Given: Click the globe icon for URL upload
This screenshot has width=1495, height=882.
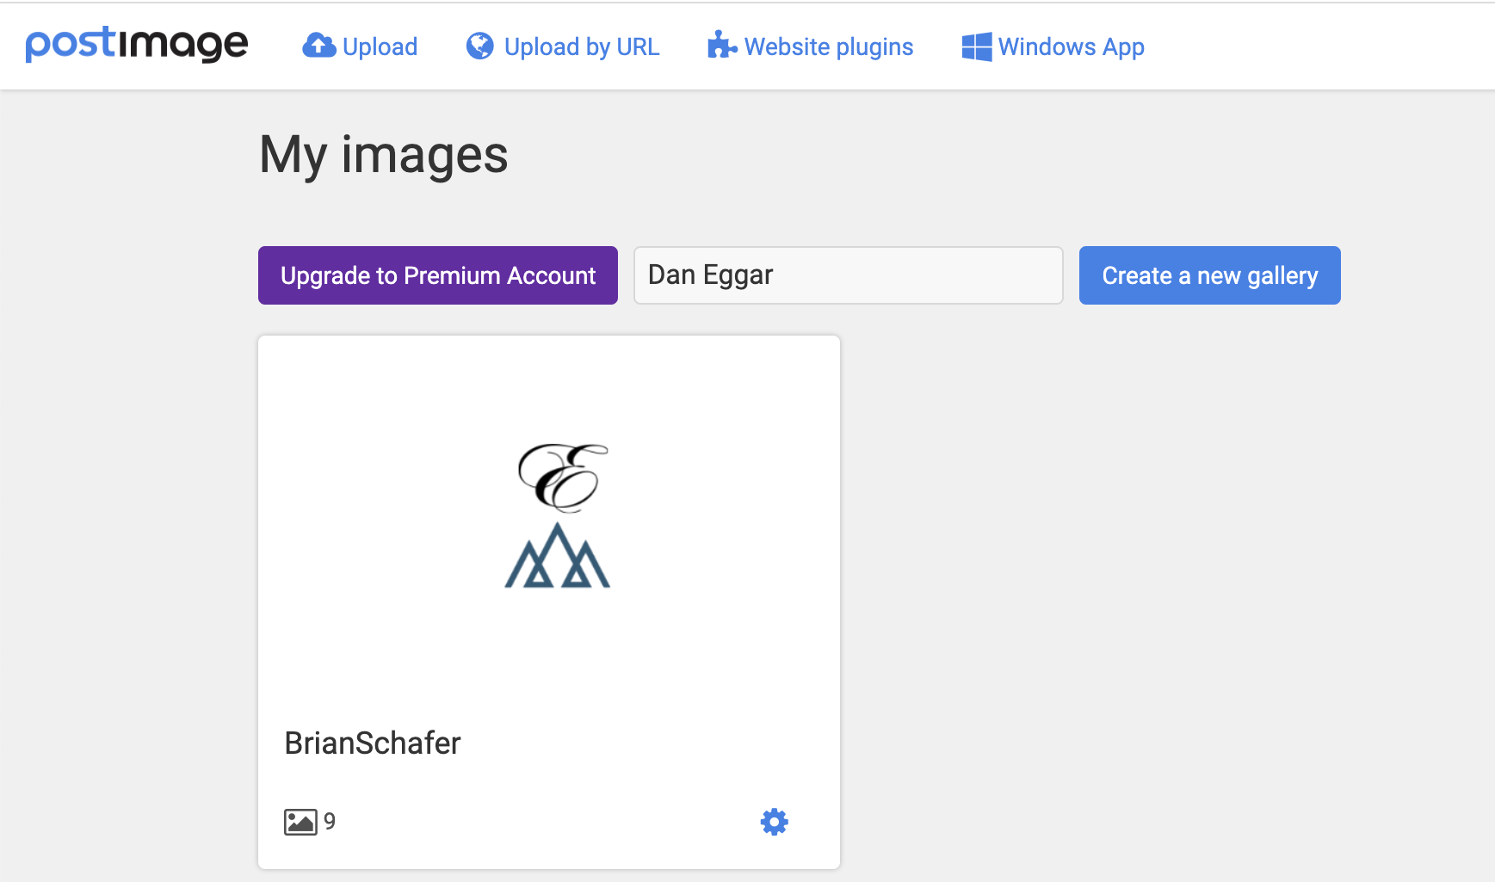Looking at the screenshot, I should coord(479,46).
